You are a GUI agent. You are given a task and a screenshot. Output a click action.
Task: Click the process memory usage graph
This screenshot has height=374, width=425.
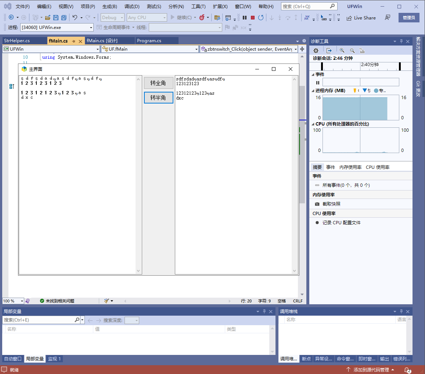click(360, 108)
